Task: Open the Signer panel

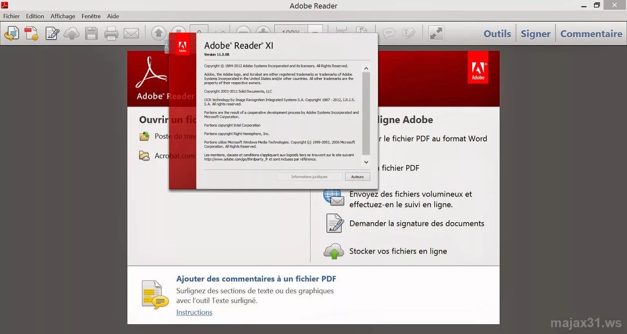Action: pos(535,34)
